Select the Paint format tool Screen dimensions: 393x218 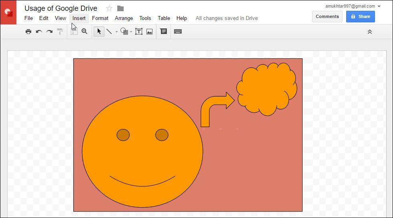click(60, 32)
